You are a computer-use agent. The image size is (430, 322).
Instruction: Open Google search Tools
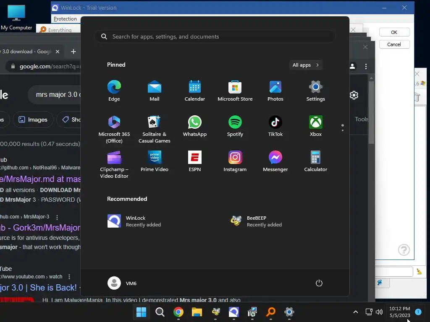coord(362,119)
